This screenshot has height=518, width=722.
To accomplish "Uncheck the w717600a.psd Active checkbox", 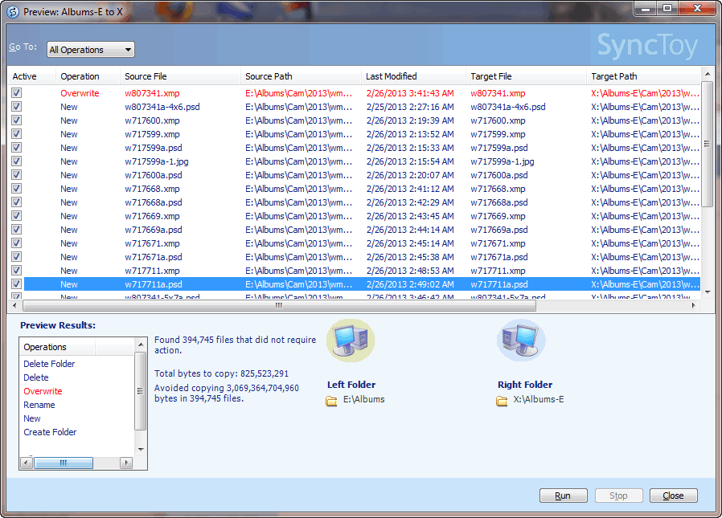I will 17,175.
